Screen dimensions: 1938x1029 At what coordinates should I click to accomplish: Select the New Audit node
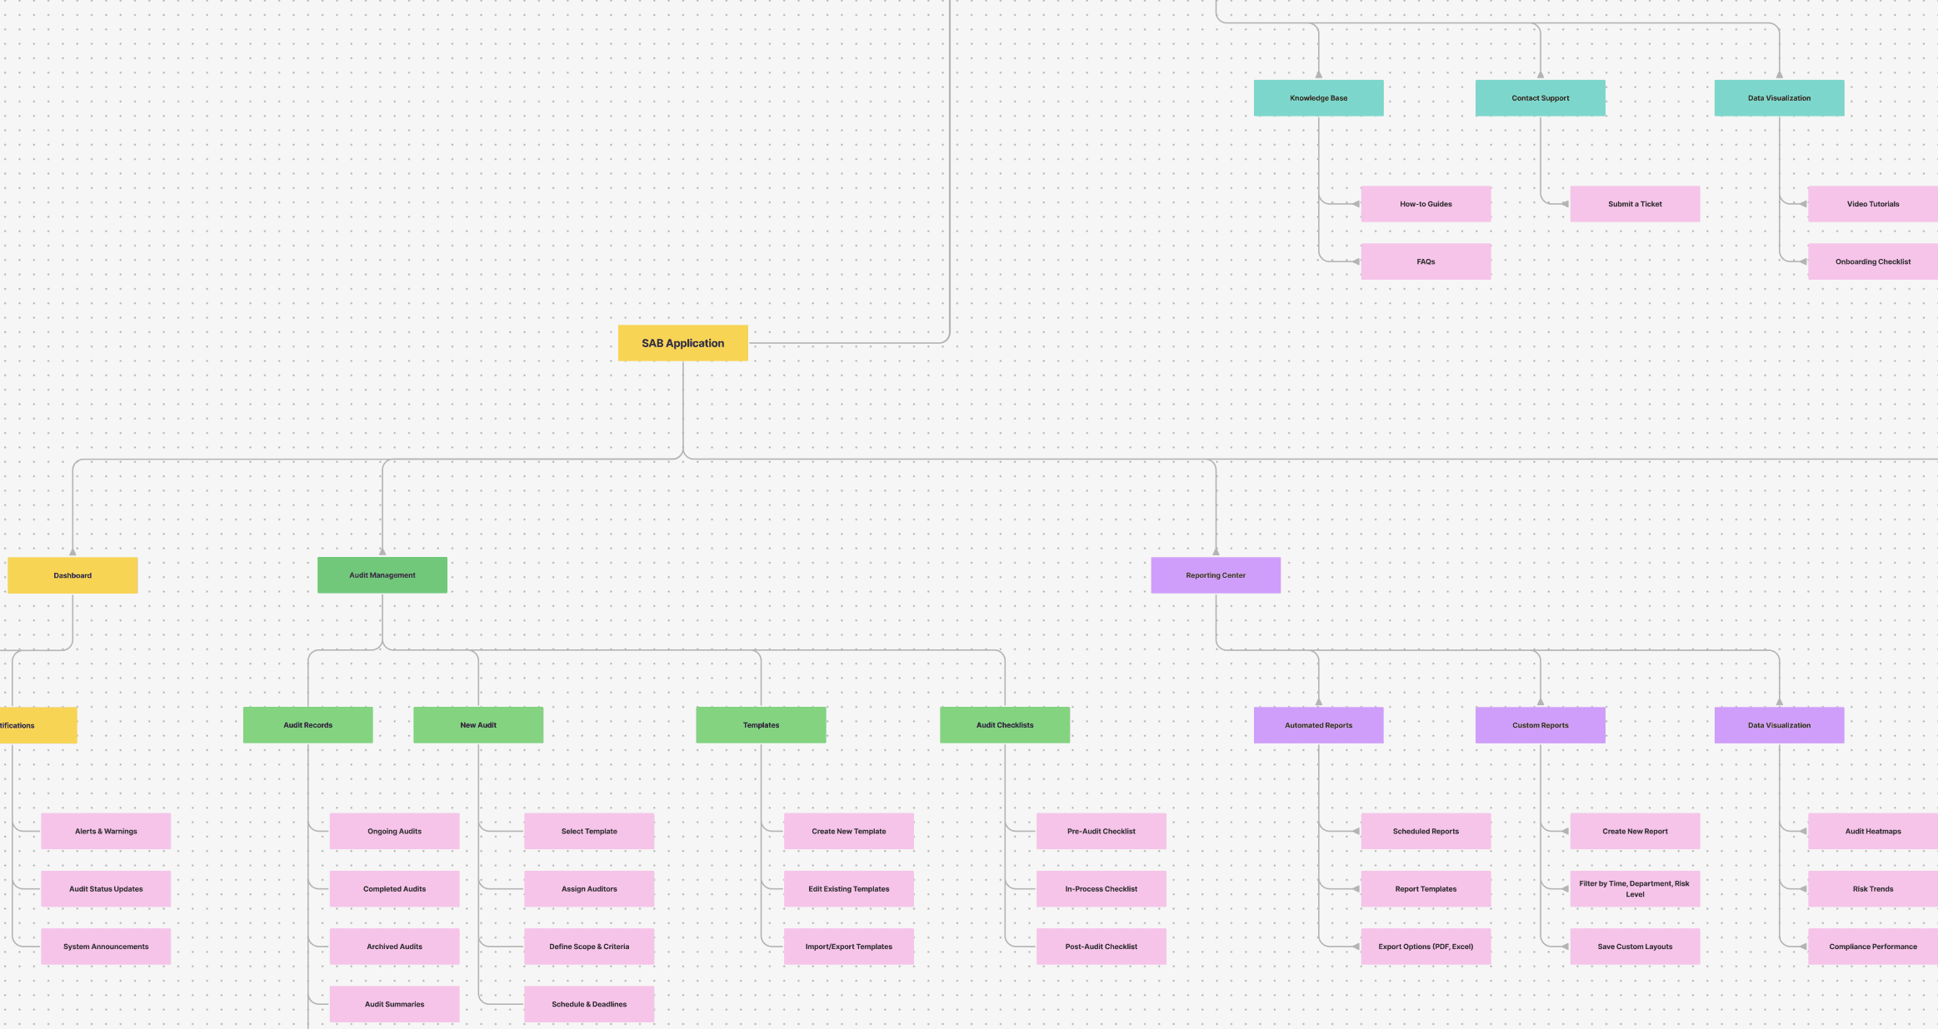[477, 725]
